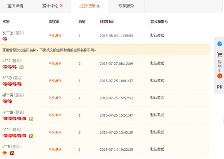The image size is (224, 159).
Task: Click price ¥9.90 in s**9 row
Action: point(55,150)
